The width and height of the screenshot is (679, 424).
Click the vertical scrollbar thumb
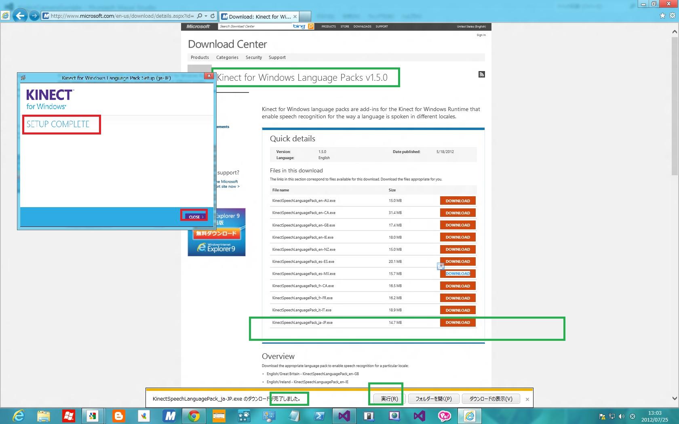coord(675,106)
